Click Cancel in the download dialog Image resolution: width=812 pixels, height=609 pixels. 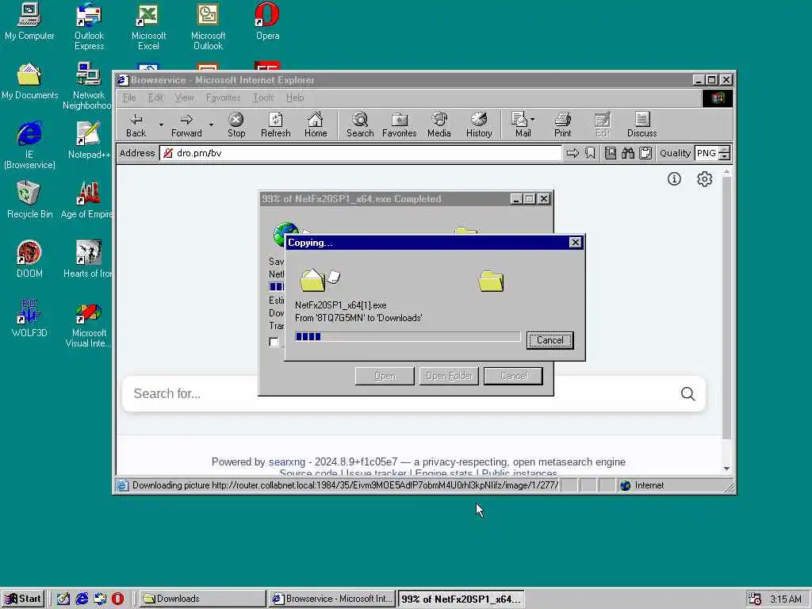click(x=513, y=376)
